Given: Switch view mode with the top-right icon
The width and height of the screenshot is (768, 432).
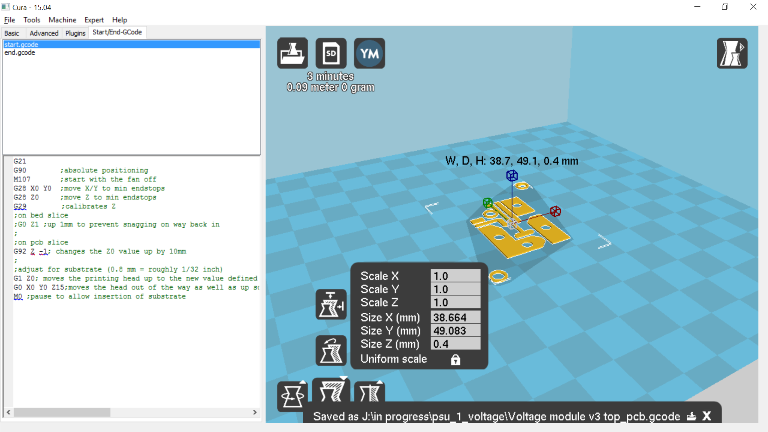Looking at the screenshot, I should (732, 53).
